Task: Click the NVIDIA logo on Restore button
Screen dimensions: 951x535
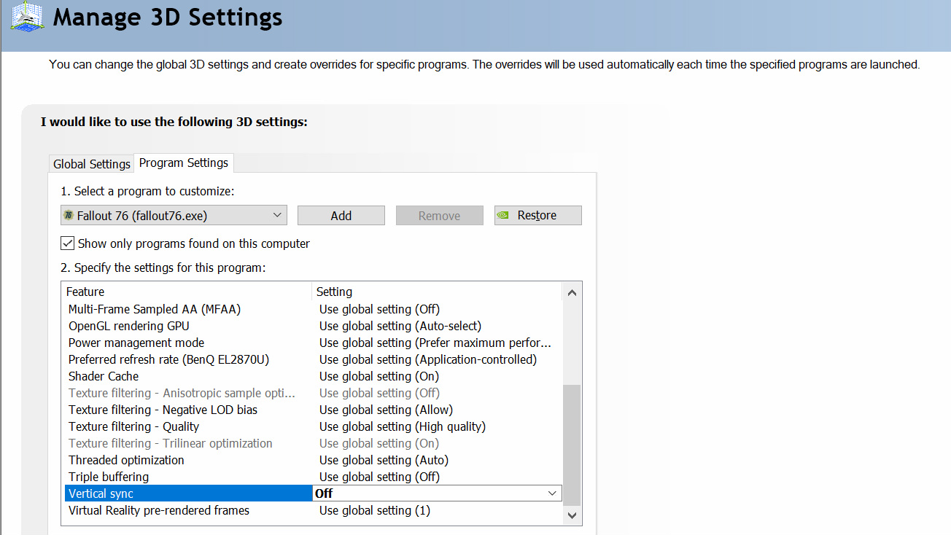Action: 502,216
